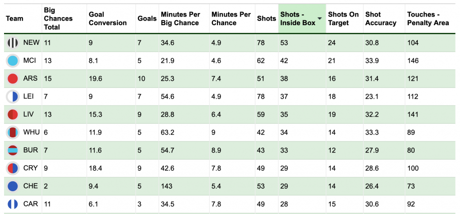Click the Leicester (LEI) team badge

(x=13, y=96)
